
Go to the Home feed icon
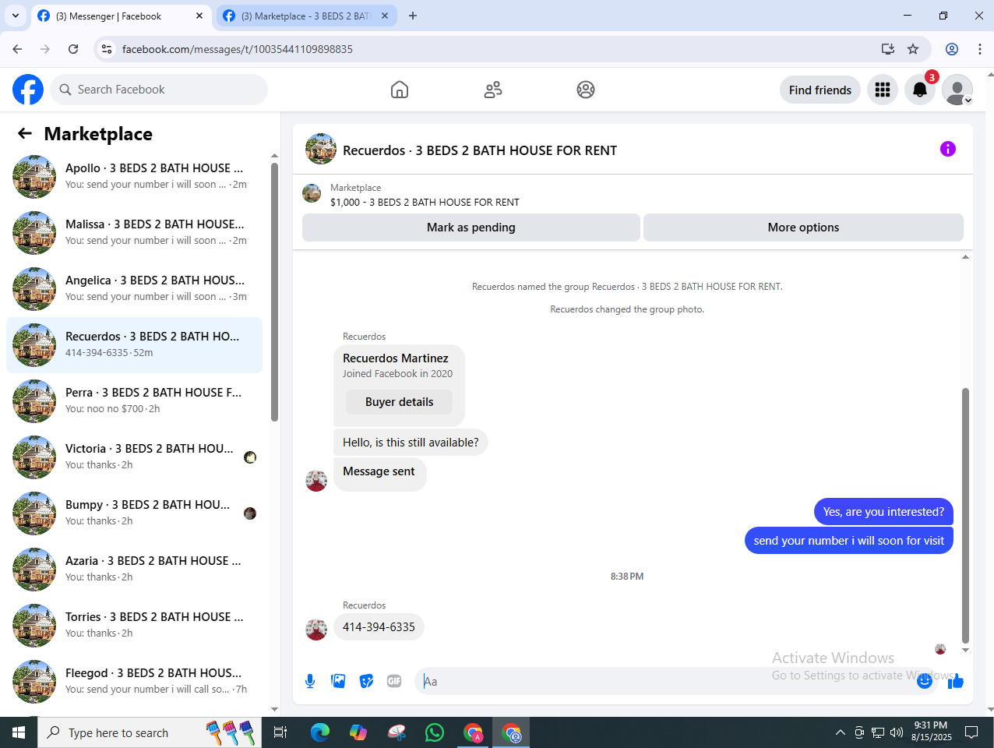400,90
